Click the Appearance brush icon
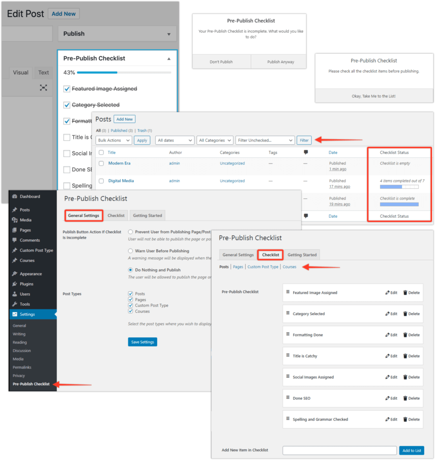The width and height of the screenshot is (435, 460). (x=15, y=274)
